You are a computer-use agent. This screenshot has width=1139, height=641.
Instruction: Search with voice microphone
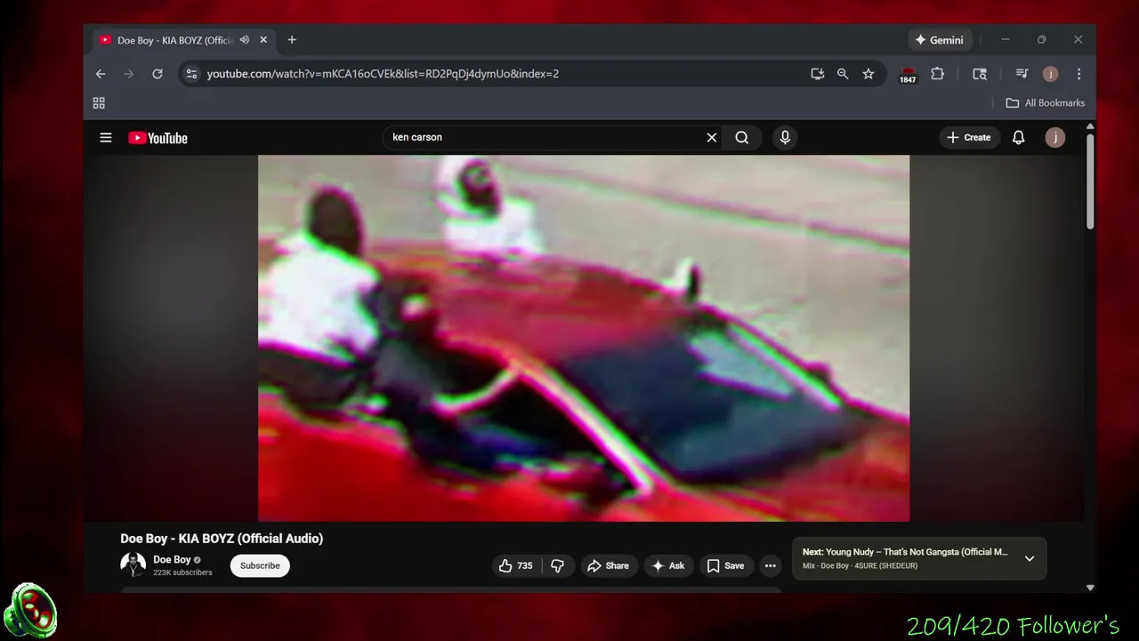pos(785,138)
